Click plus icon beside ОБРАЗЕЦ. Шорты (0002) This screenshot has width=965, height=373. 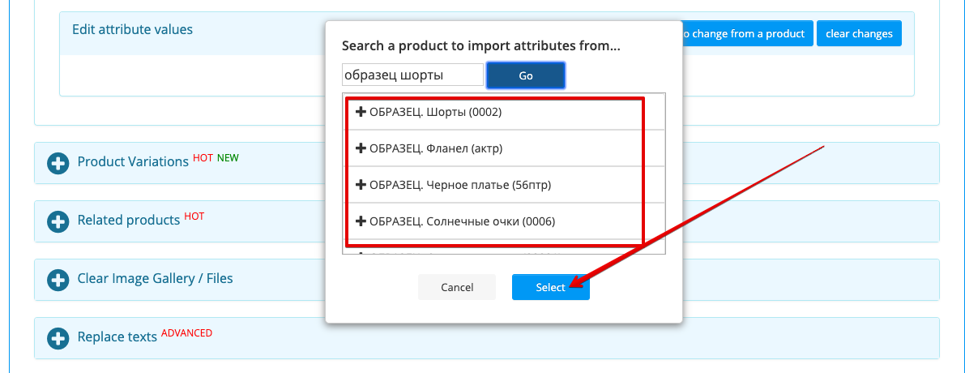coord(361,112)
